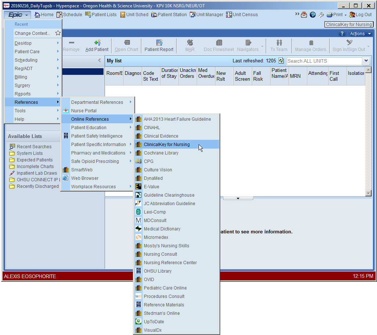Expand the Patient Education submenu
This screenshot has width=377, height=335.
coord(97,128)
